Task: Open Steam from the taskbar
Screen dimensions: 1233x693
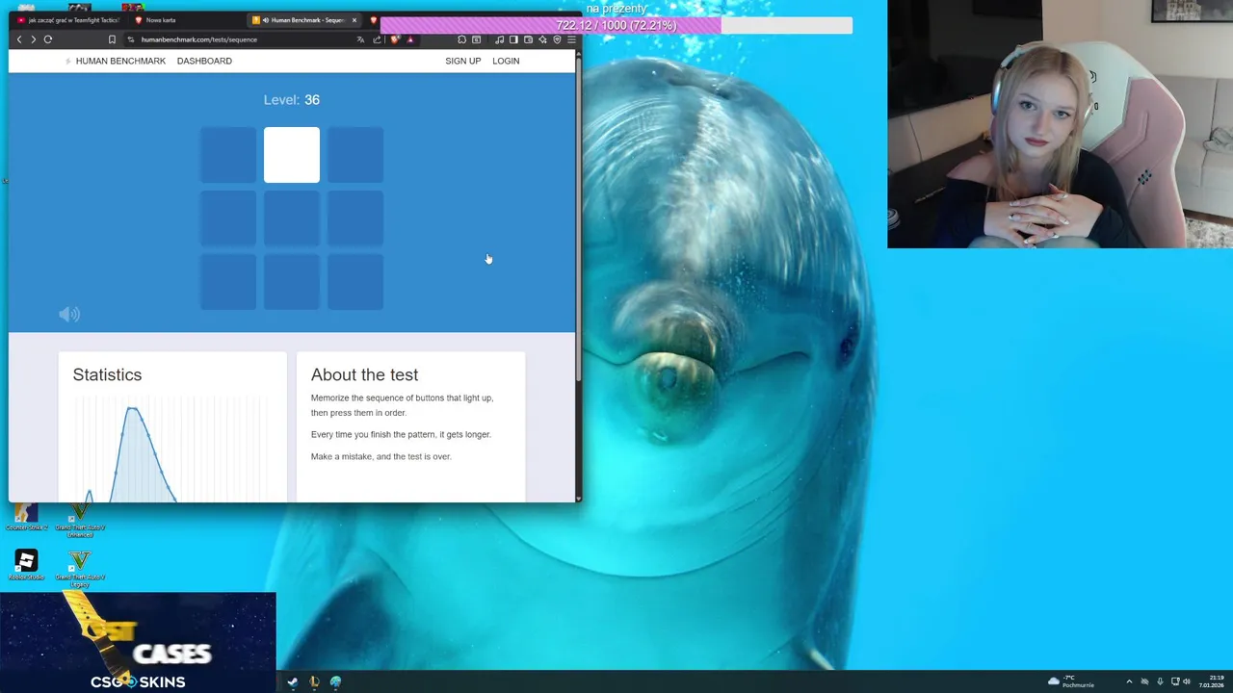Action: pos(292,681)
